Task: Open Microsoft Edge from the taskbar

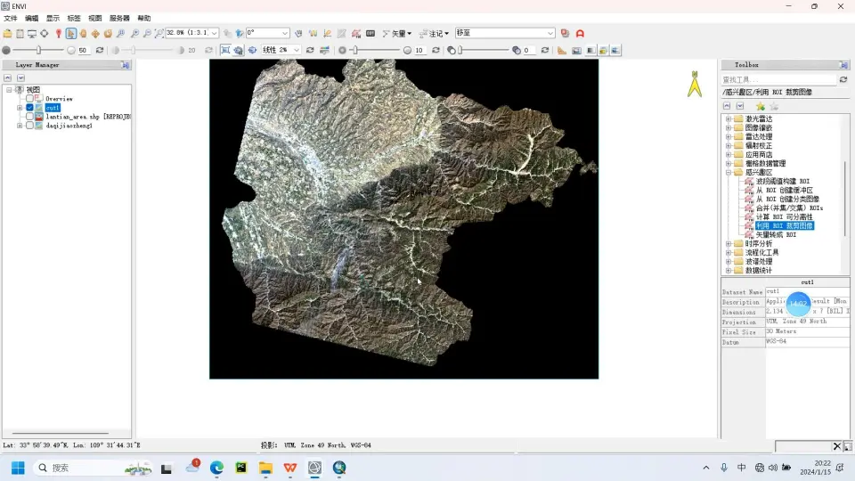Action: pos(217,468)
